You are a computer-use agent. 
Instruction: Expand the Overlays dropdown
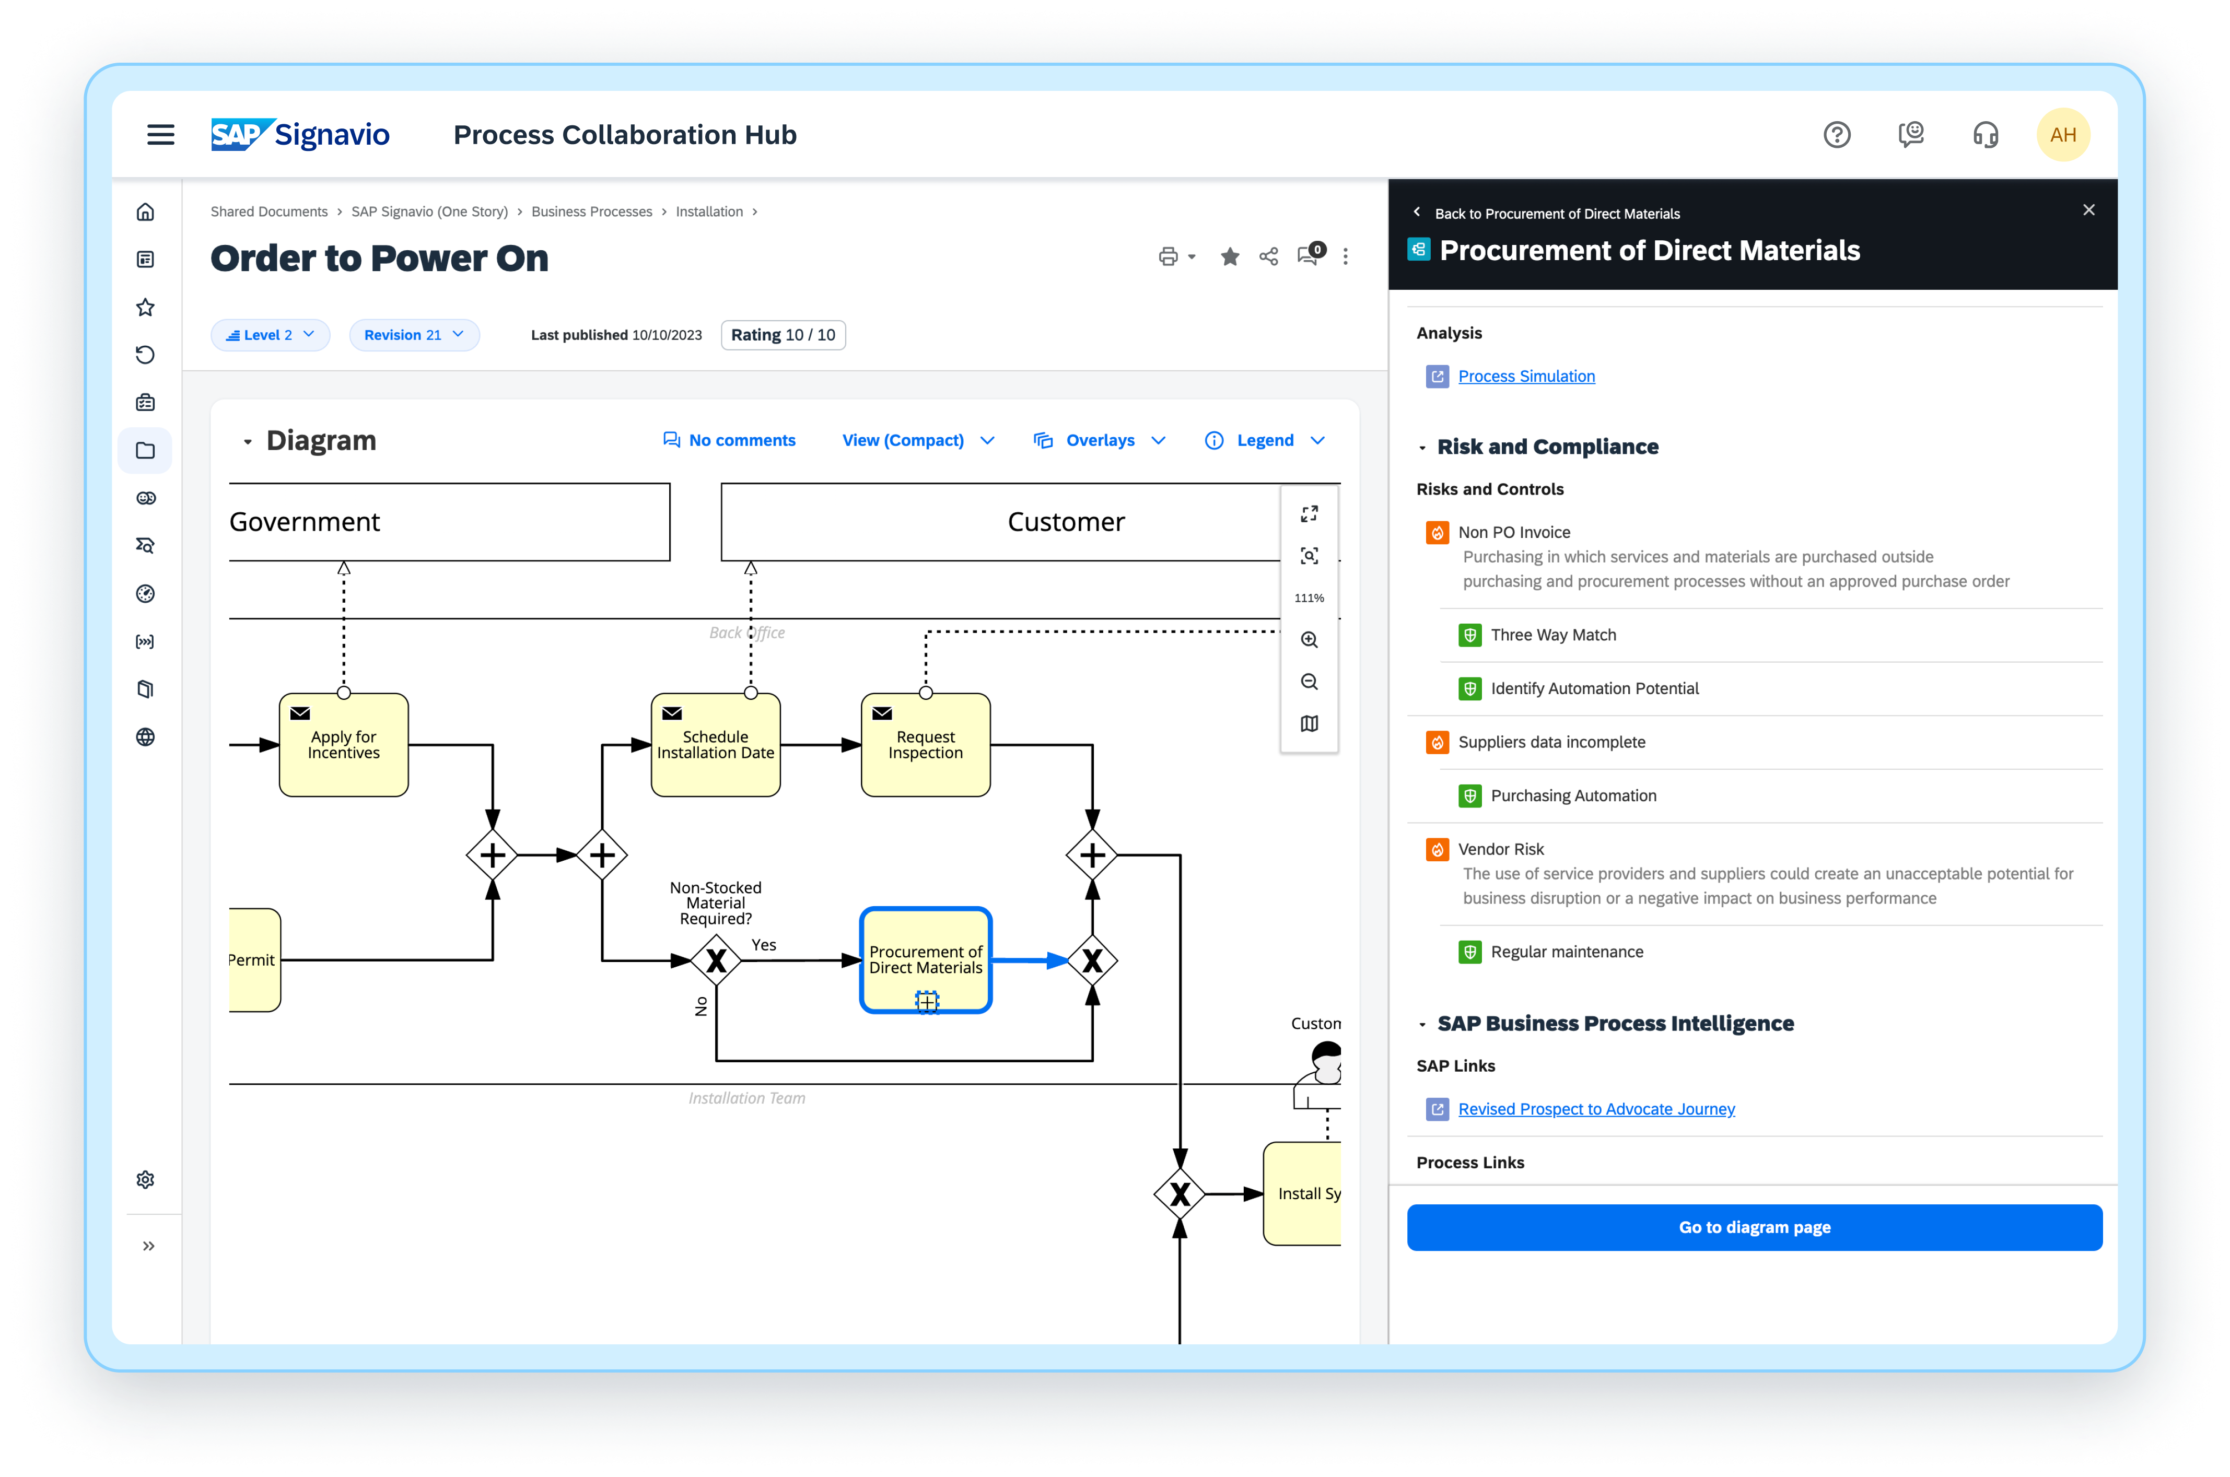pyautogui.click(x=1099, y=440)
